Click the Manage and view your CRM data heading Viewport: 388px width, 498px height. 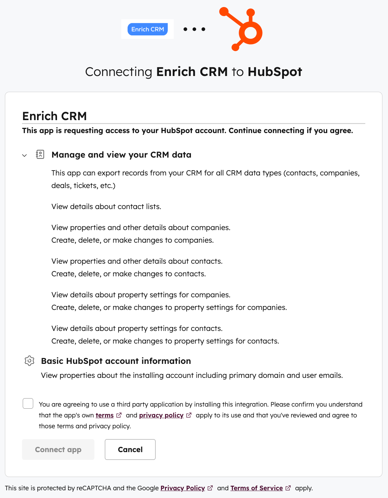pyautogui.click(x=121, y=154)
